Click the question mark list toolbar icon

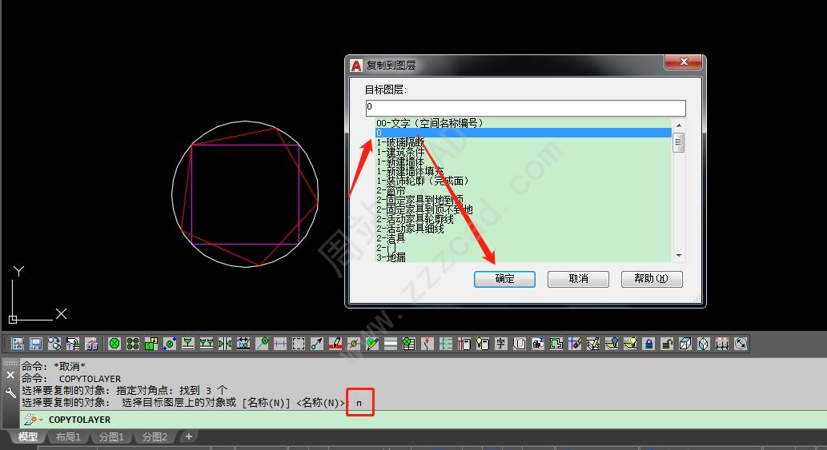click(x=73, y=344)
